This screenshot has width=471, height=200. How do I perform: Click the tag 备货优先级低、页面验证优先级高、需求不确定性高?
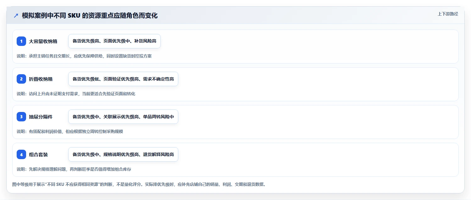pos(123,79)
